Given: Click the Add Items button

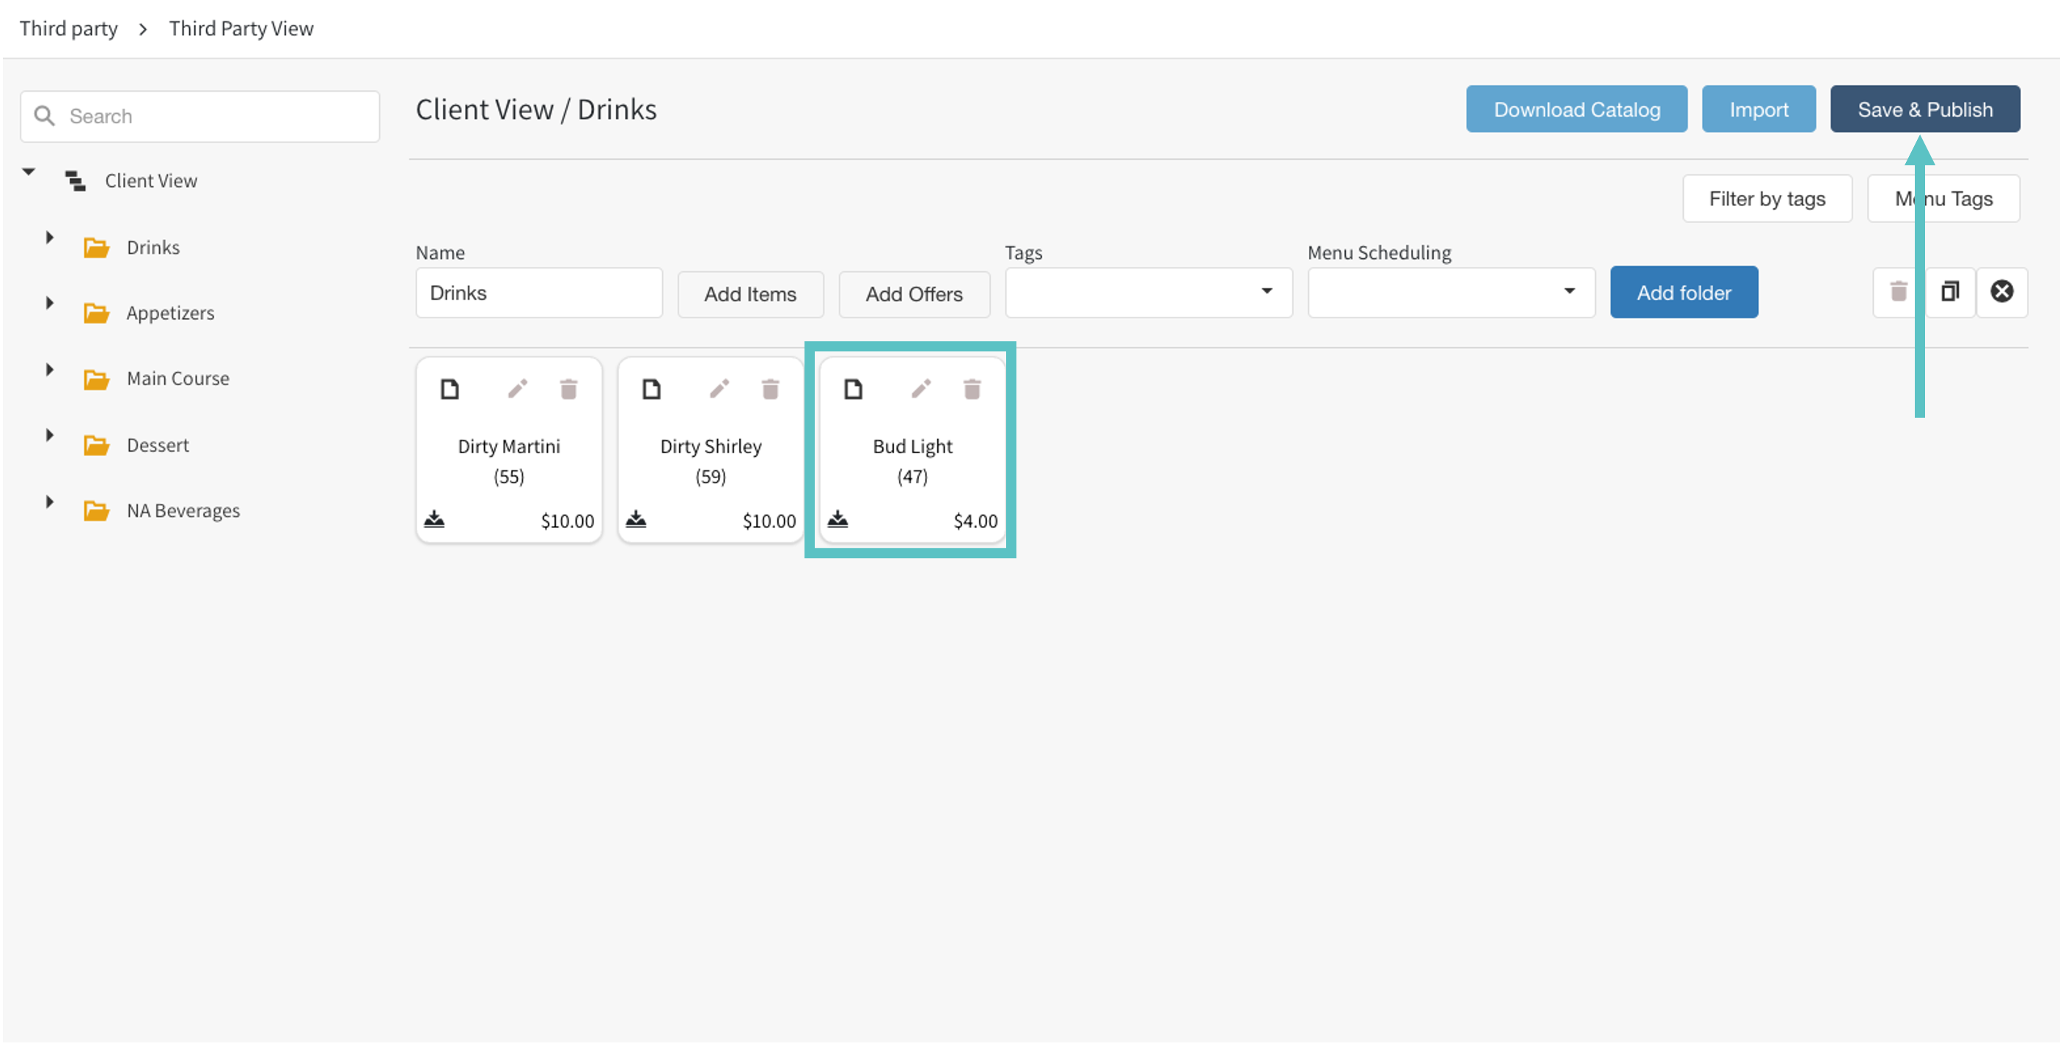Looking at the screenshot, I should 749,294.
